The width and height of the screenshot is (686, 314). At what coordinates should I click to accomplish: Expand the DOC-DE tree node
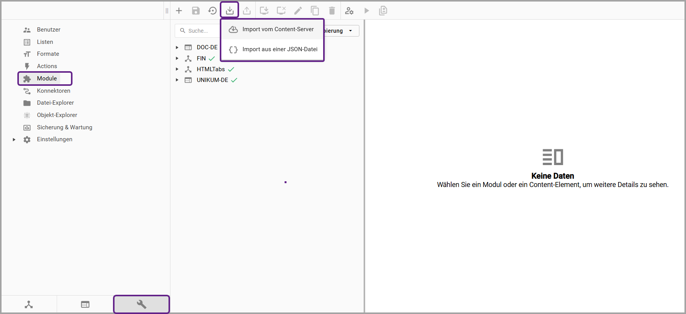coord(177,47)
